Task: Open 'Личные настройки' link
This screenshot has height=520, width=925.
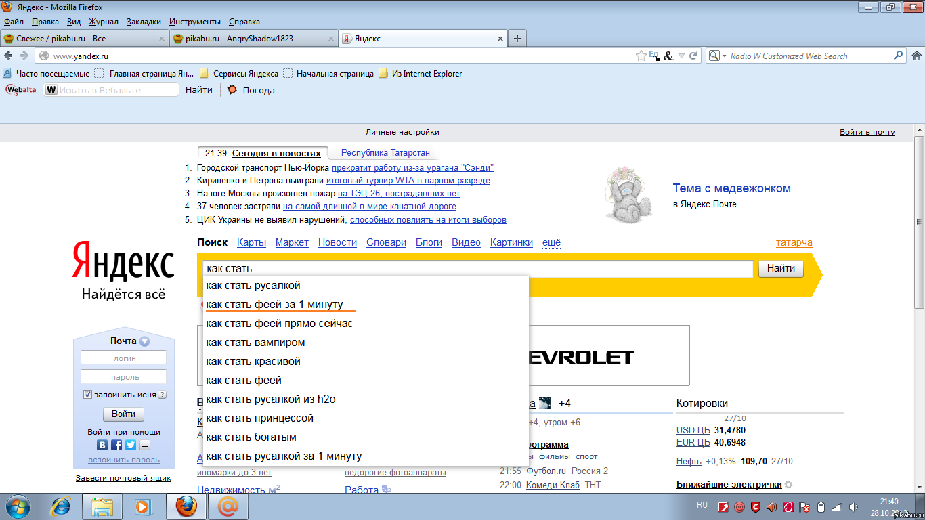Action: click(x=402, y=132)
